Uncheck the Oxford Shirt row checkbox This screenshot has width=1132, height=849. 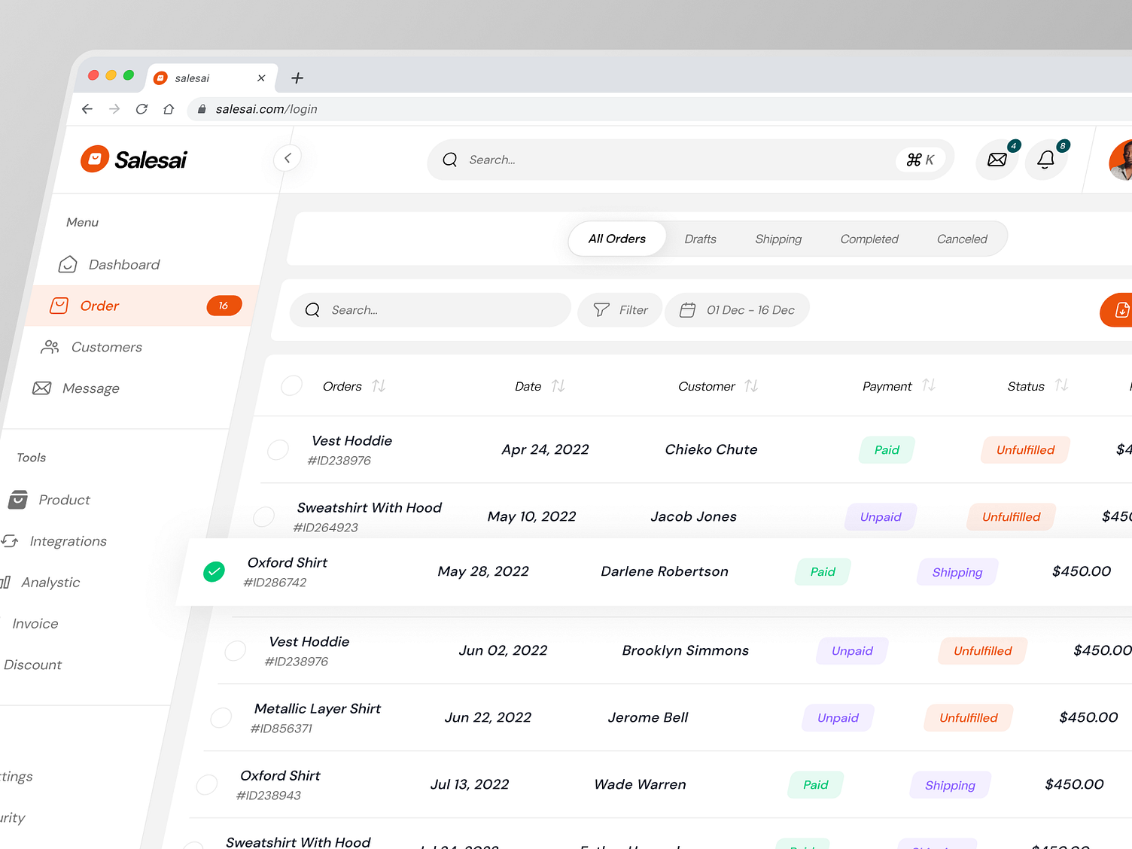(x=214, y=571)
